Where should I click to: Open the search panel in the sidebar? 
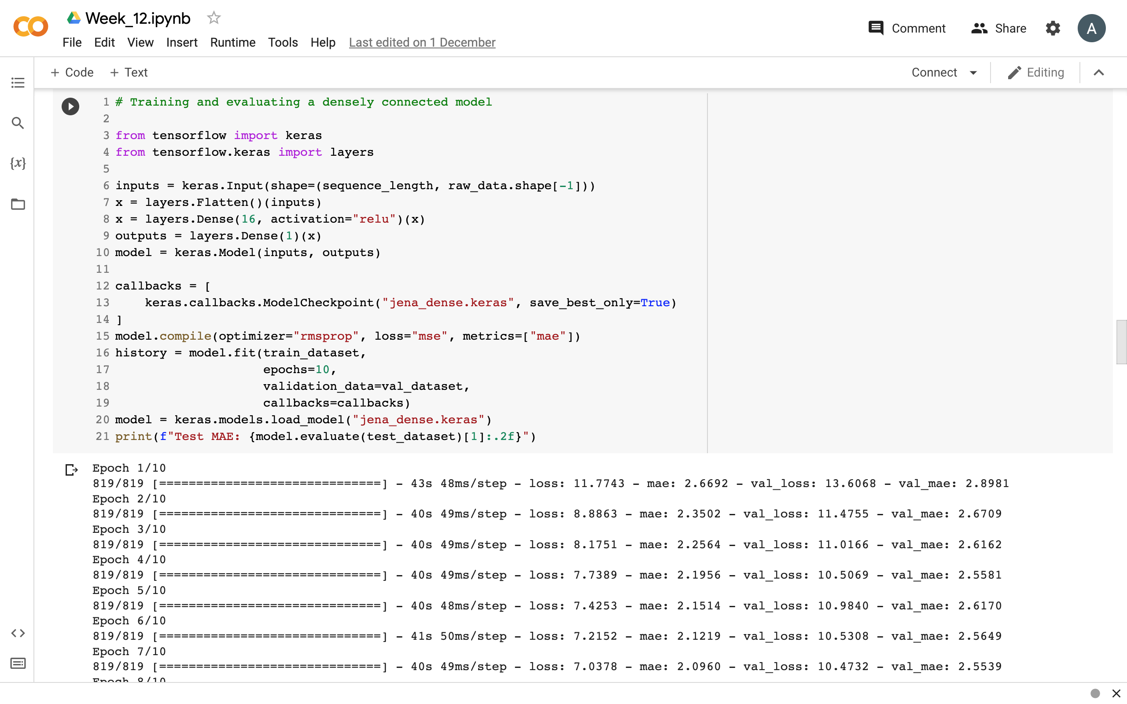click(17, 123)
